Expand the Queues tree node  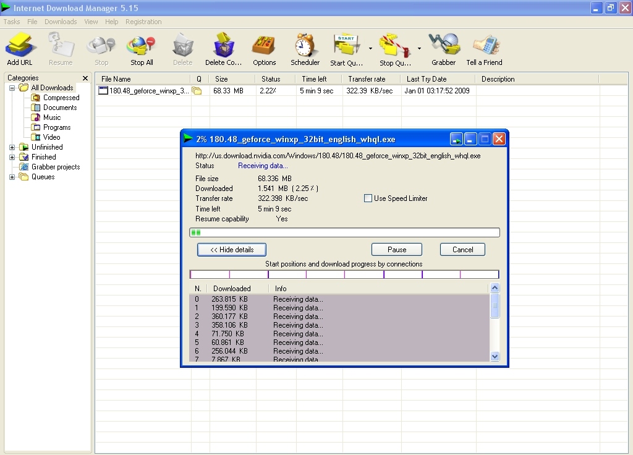12,177
